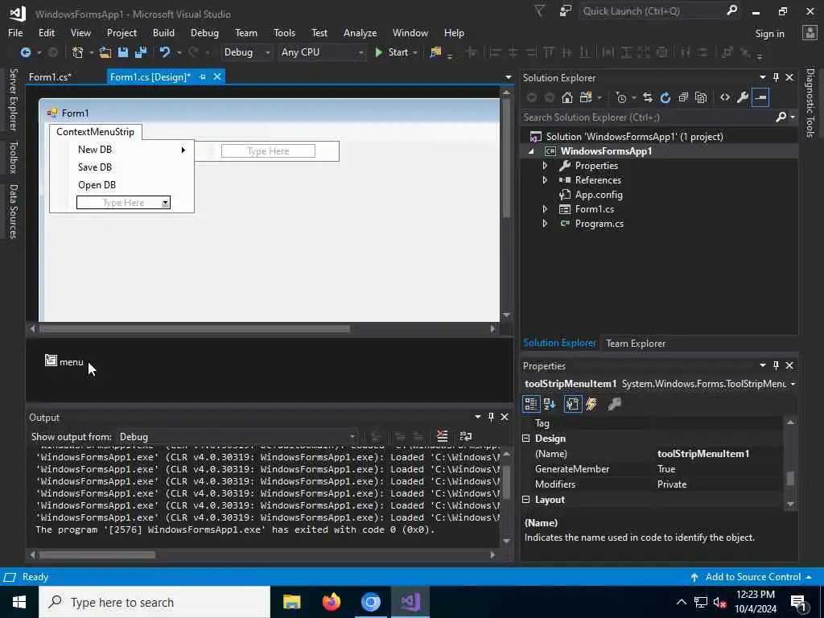
Task: Expand the Form1.cs node
Action: pos(545,209)
